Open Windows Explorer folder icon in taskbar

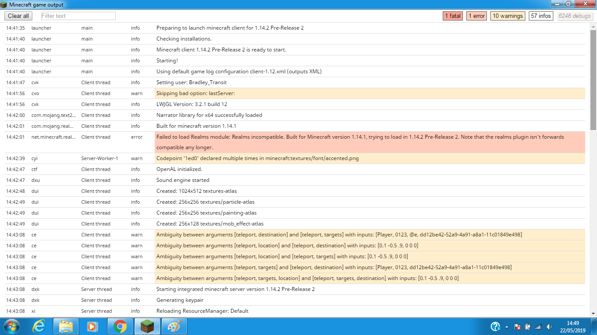coord(66,326)
